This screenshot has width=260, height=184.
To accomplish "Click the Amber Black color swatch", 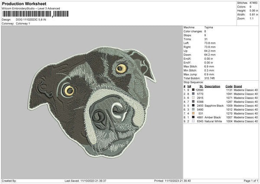I will click(193, 117).
